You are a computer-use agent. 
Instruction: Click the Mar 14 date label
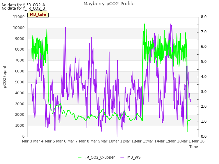click(x=153, y=141)
